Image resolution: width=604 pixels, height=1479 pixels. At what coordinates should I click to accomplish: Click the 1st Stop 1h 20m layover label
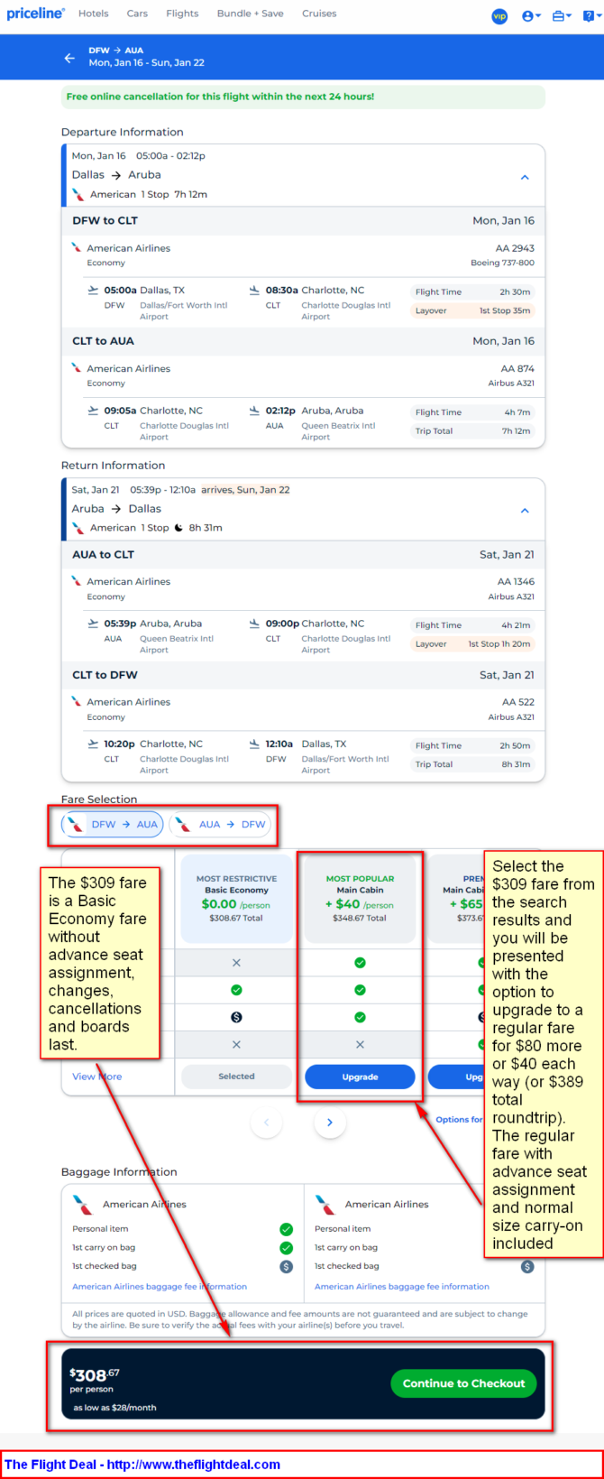pyautogui.click(x=499, y=644)
